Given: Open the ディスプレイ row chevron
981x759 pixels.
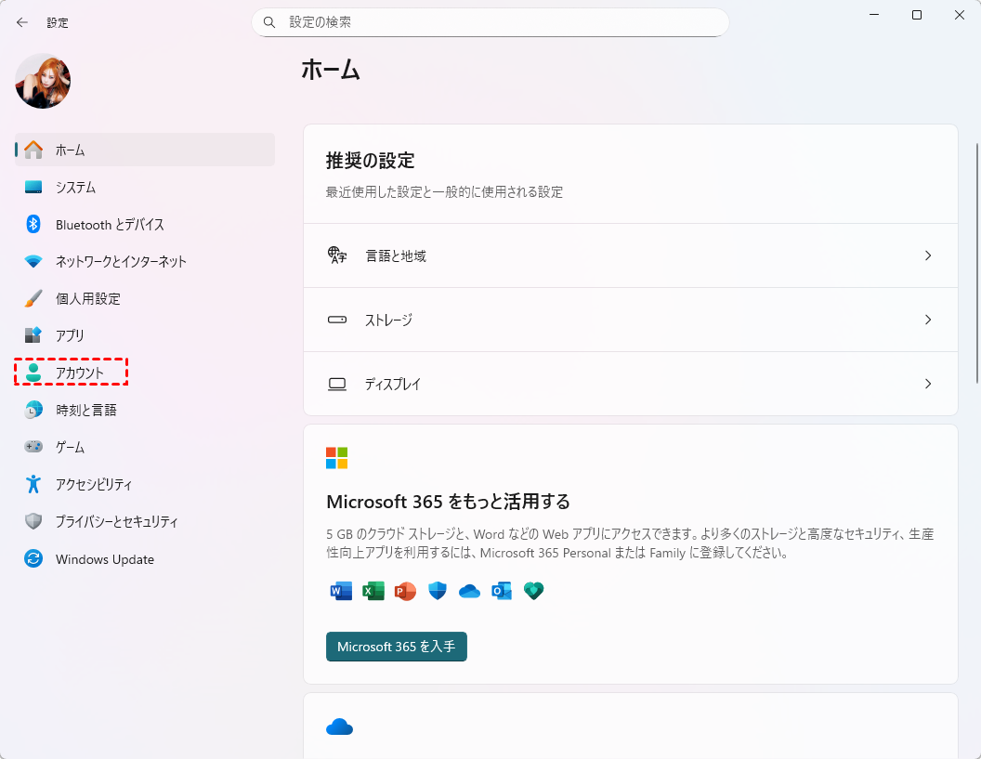Looking at the screenshot, I should [x=927, y=384].
